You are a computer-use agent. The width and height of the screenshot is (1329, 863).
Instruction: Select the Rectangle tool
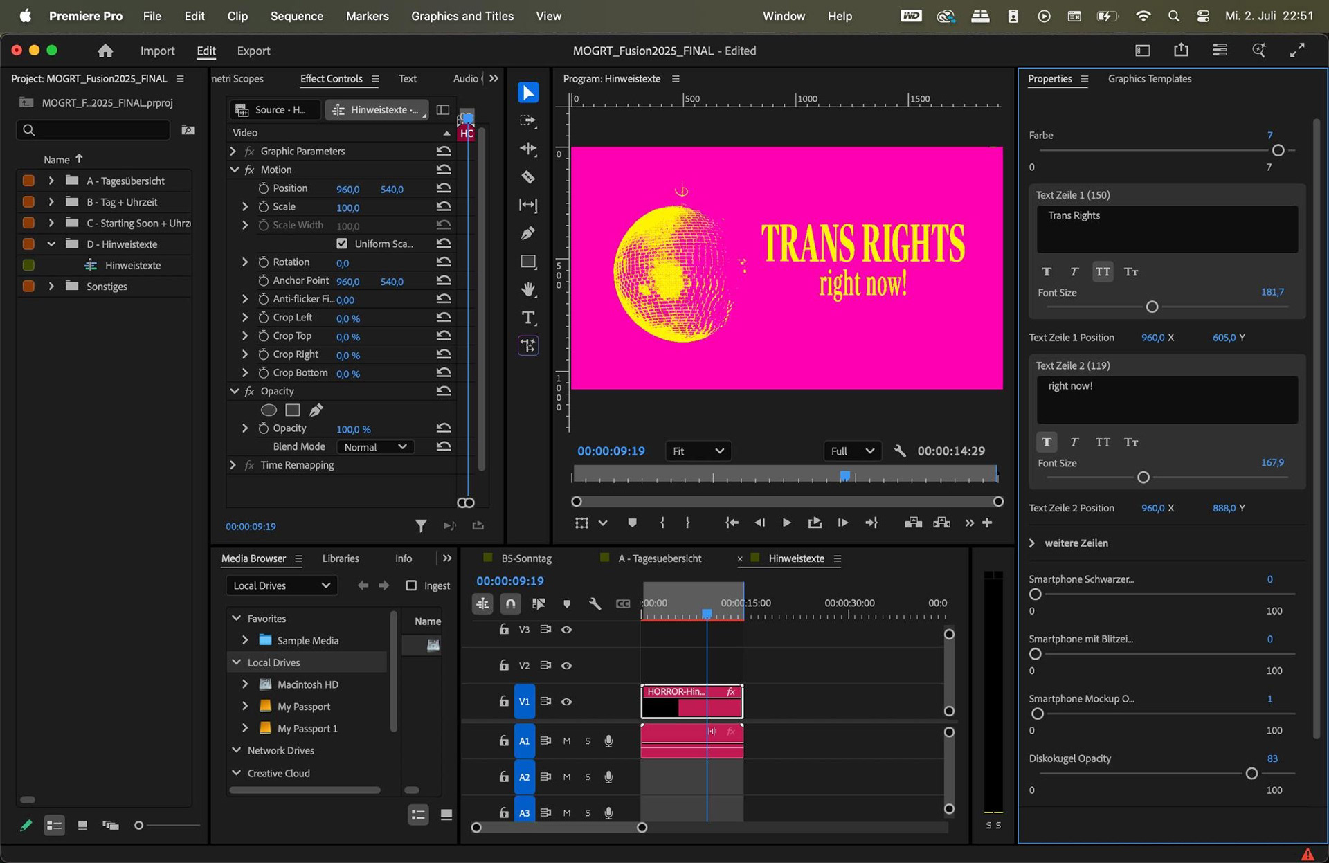[x=528, y=262]
